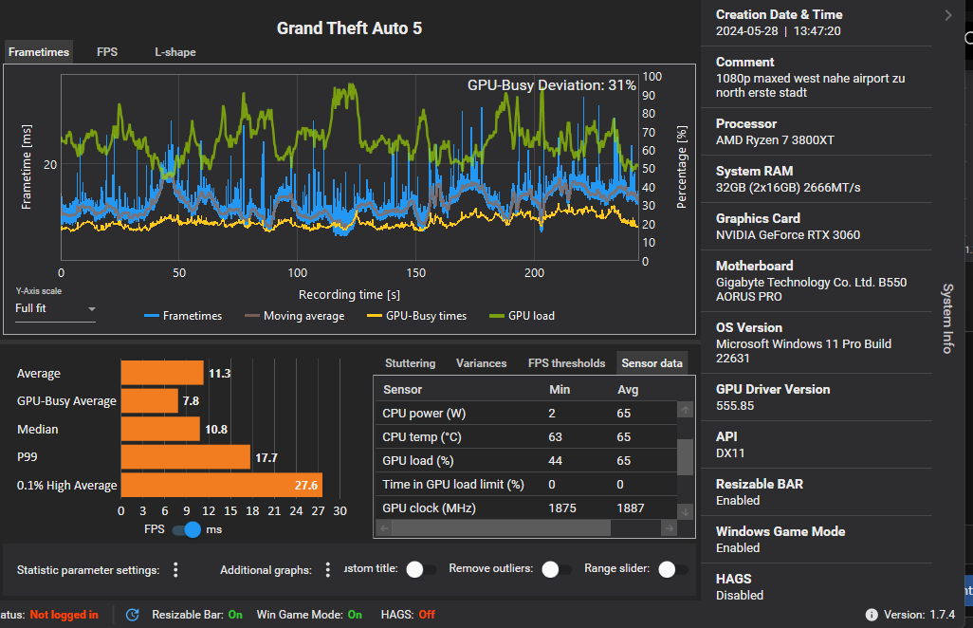
Task: Click the horizontal scrollbar in sensor table
Action: tap(501, 528)
